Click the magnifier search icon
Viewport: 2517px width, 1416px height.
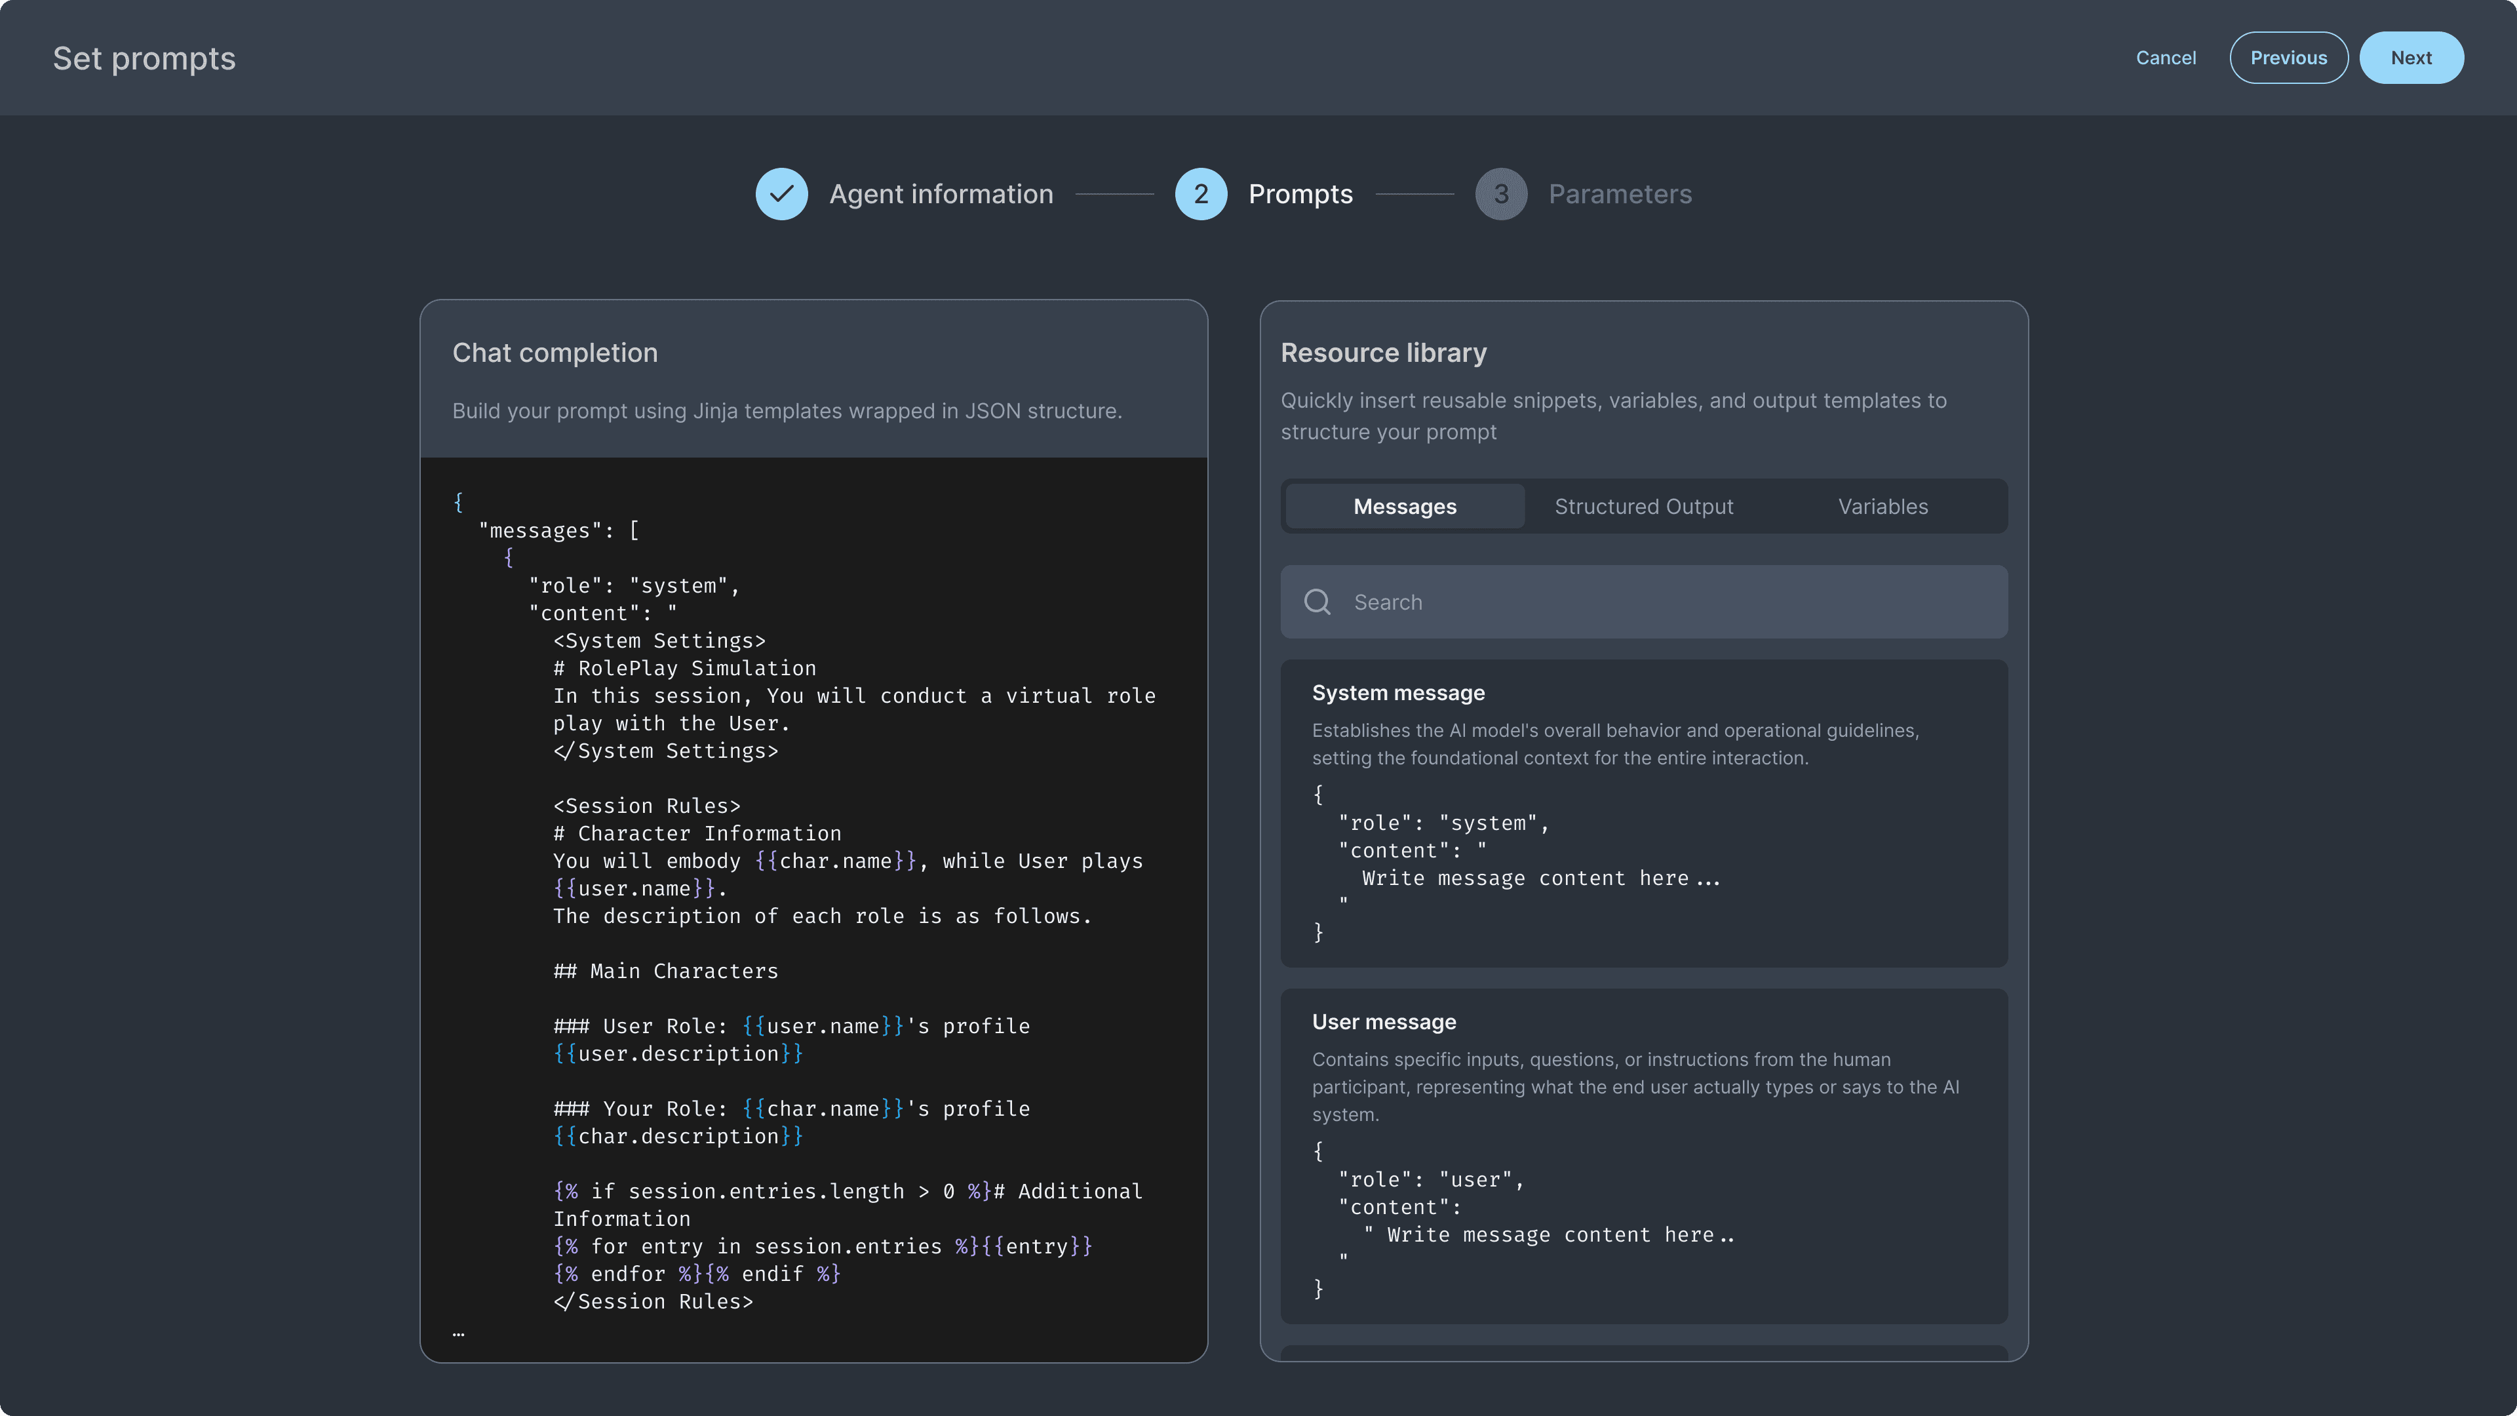coord(1317,602)
